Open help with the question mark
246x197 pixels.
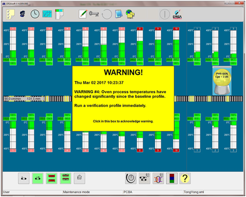[185, 178]
